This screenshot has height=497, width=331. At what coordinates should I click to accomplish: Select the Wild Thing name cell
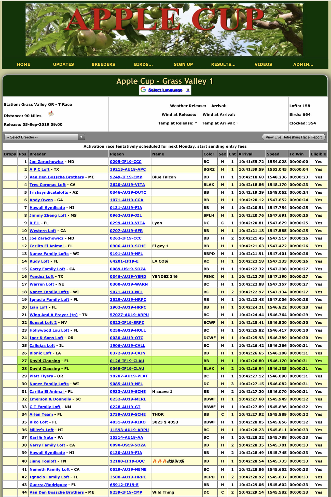[x=176, y=492]
